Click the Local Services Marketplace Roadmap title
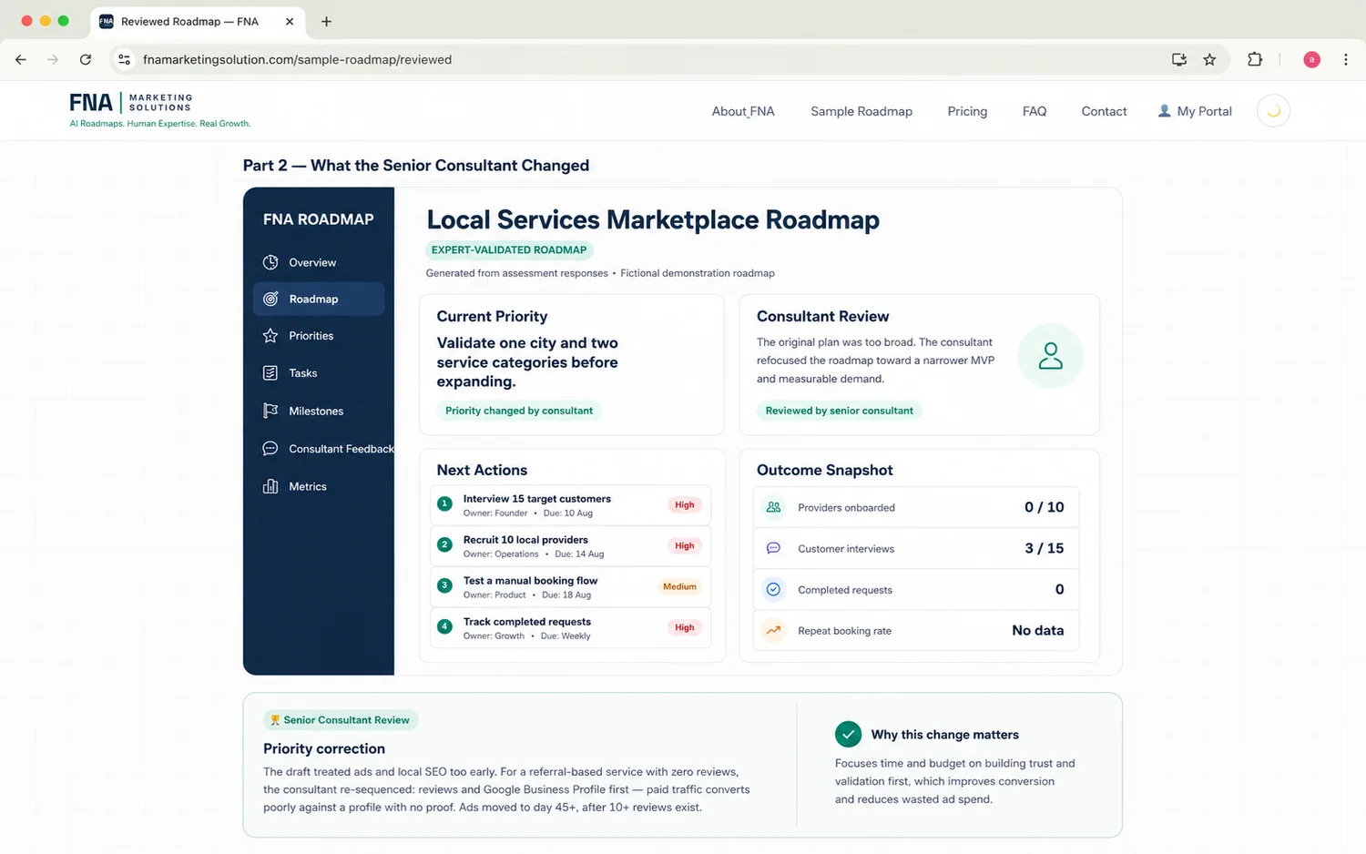 [653, 219]
